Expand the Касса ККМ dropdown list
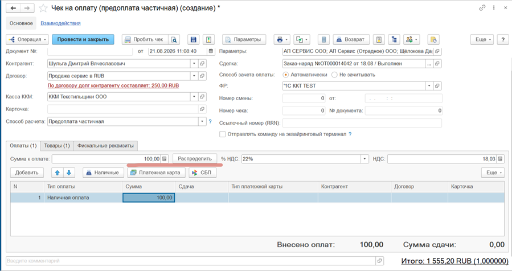 pos(194,97)
